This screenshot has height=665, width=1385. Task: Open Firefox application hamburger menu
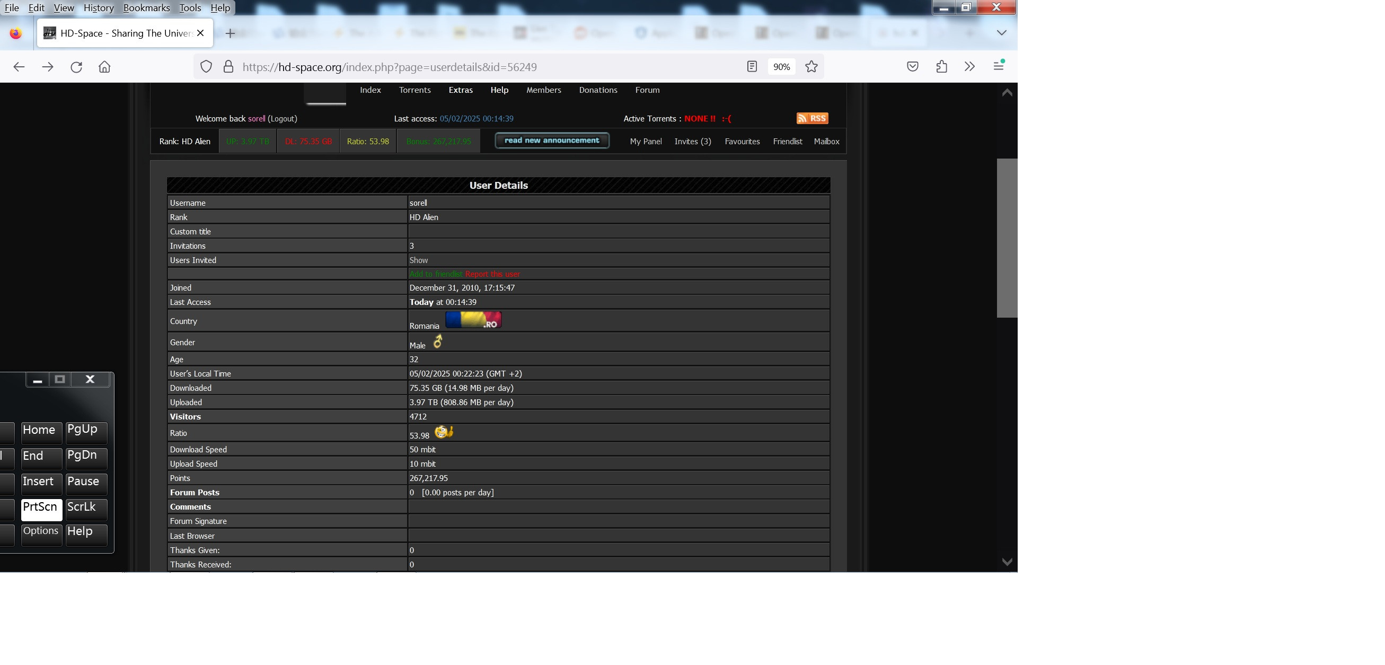999,66
